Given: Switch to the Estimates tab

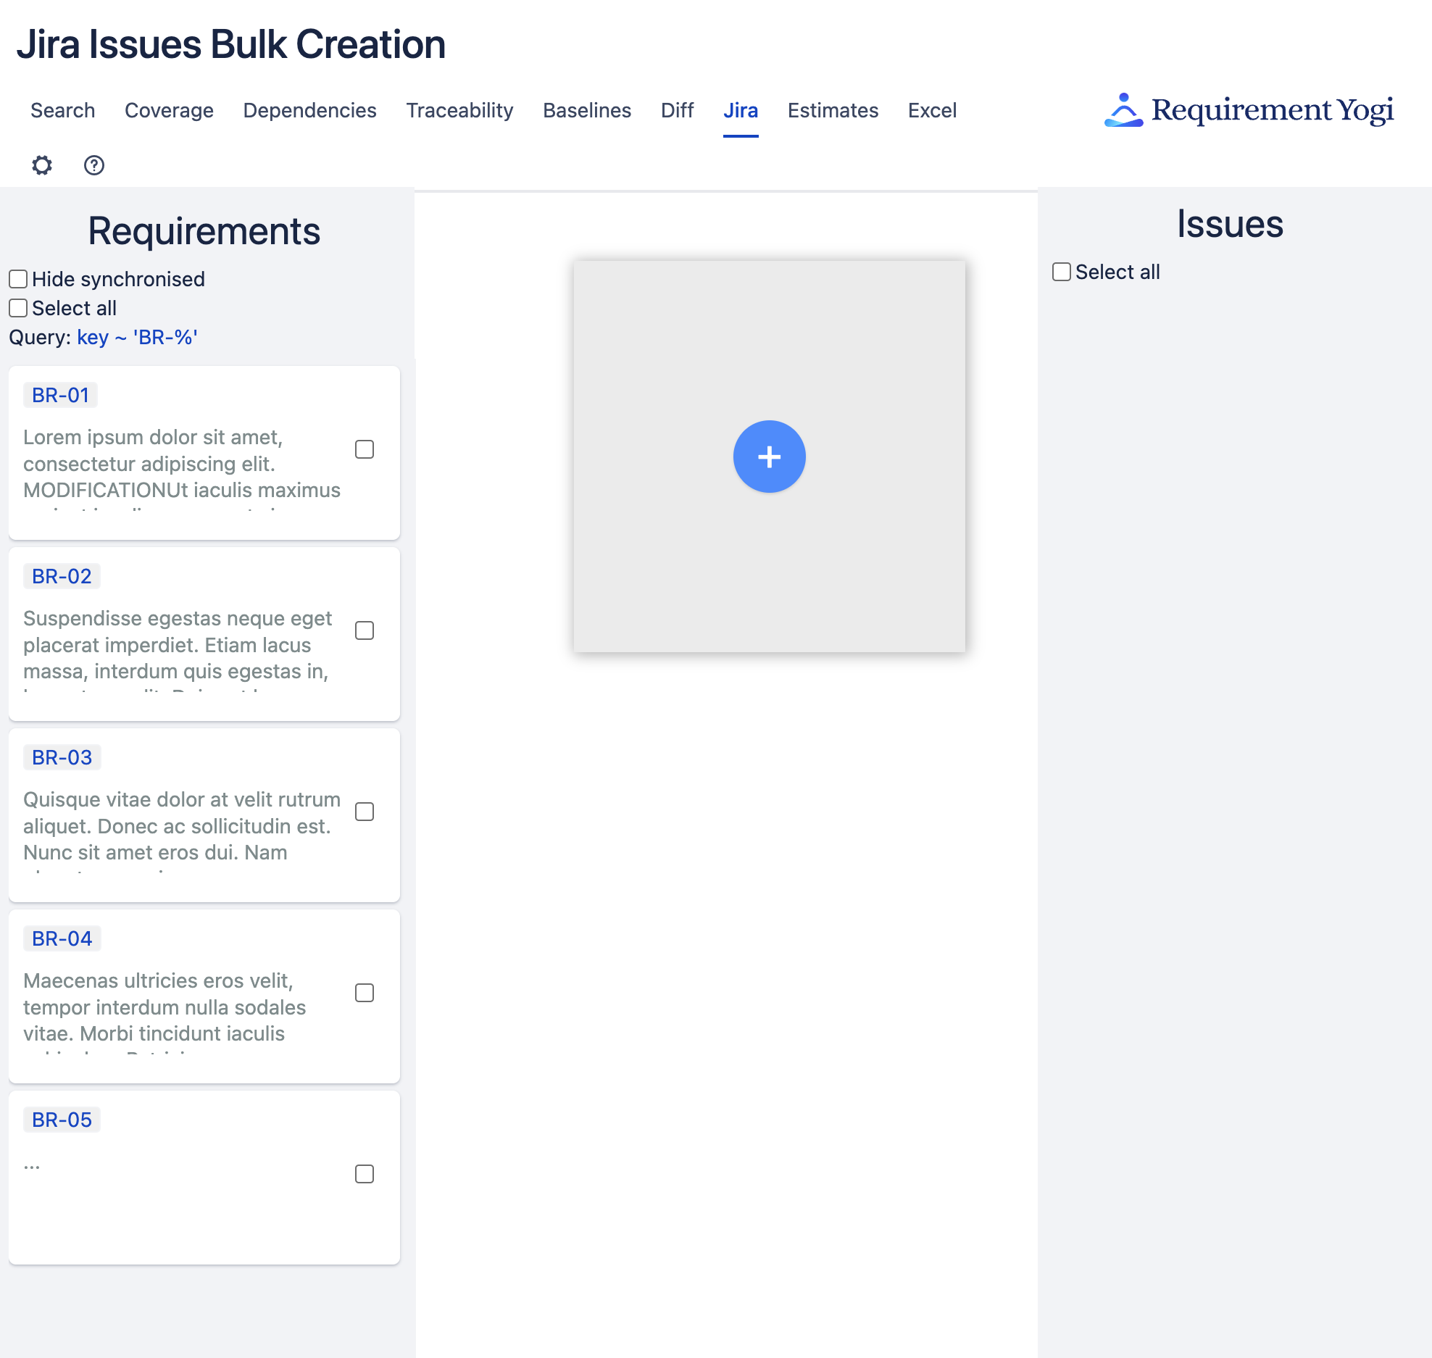Looking at the screenshot, I should [832, 110].
